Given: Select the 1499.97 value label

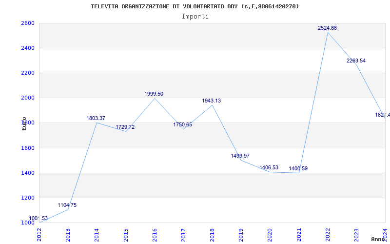Looking at the screenshot, I should (x=240, y=156).
